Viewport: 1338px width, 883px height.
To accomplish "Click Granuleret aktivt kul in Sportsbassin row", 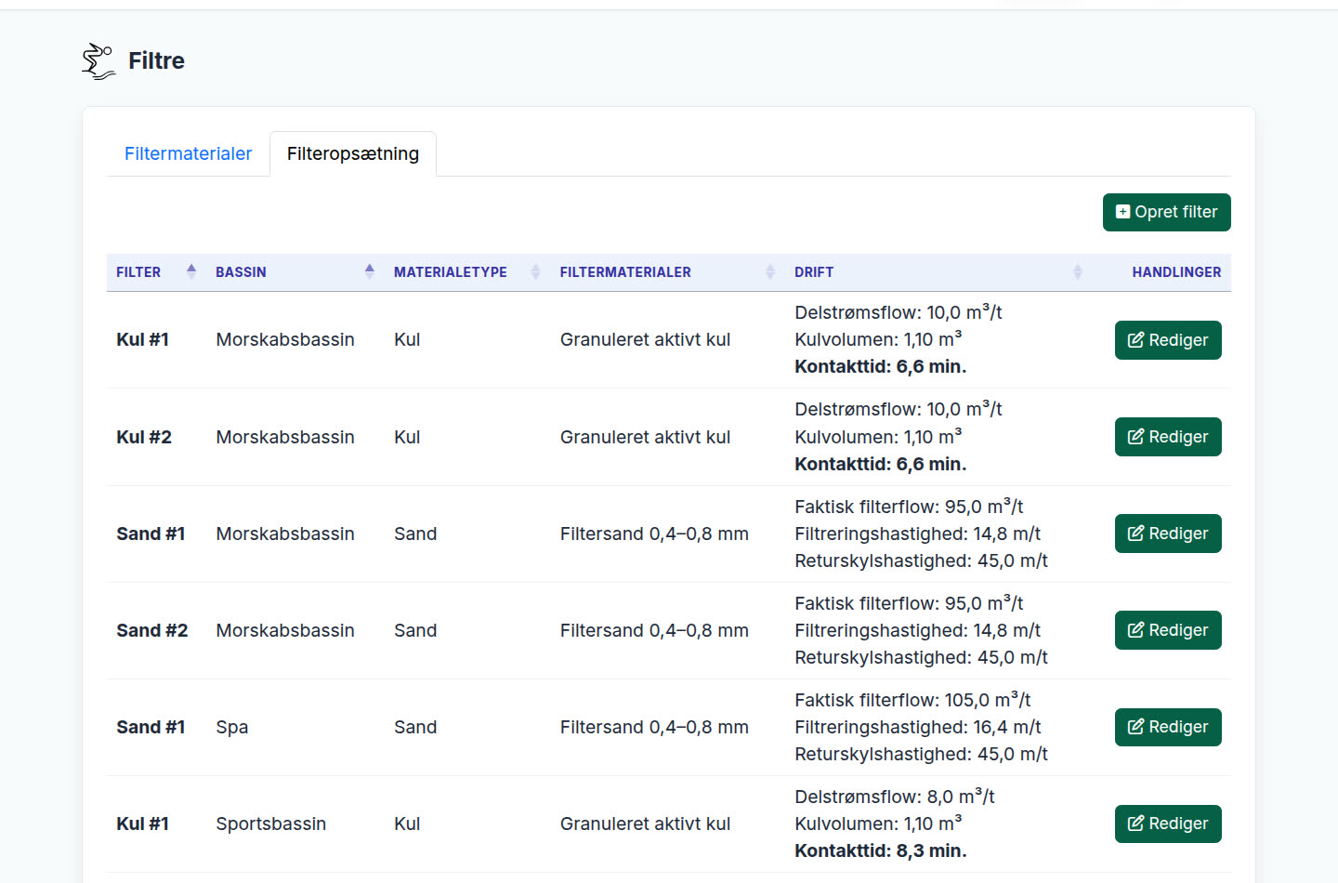I will (x=646, y=824).
